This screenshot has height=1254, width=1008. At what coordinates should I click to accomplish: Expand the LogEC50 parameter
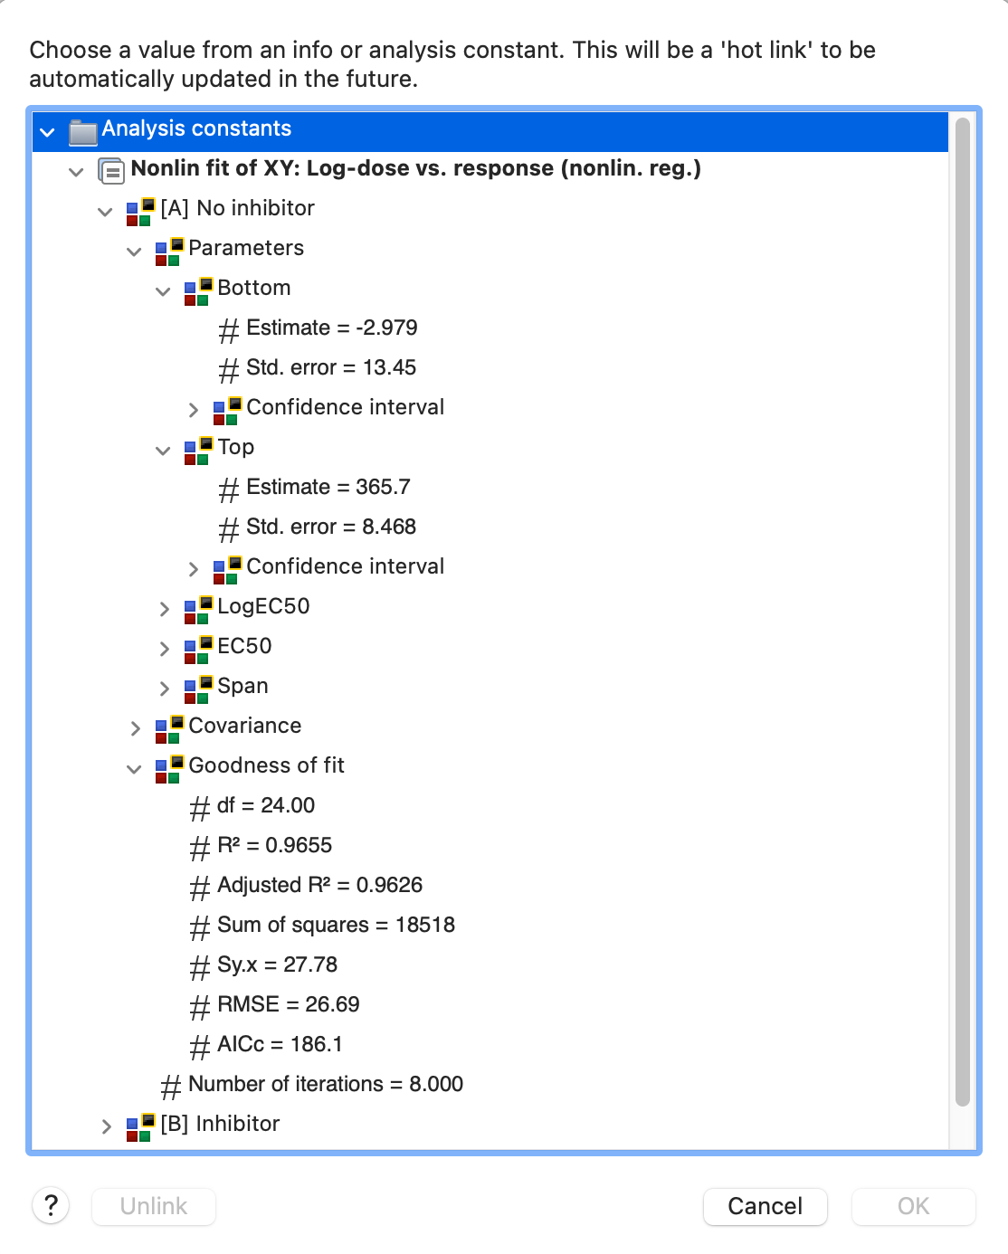pos(164,608)
